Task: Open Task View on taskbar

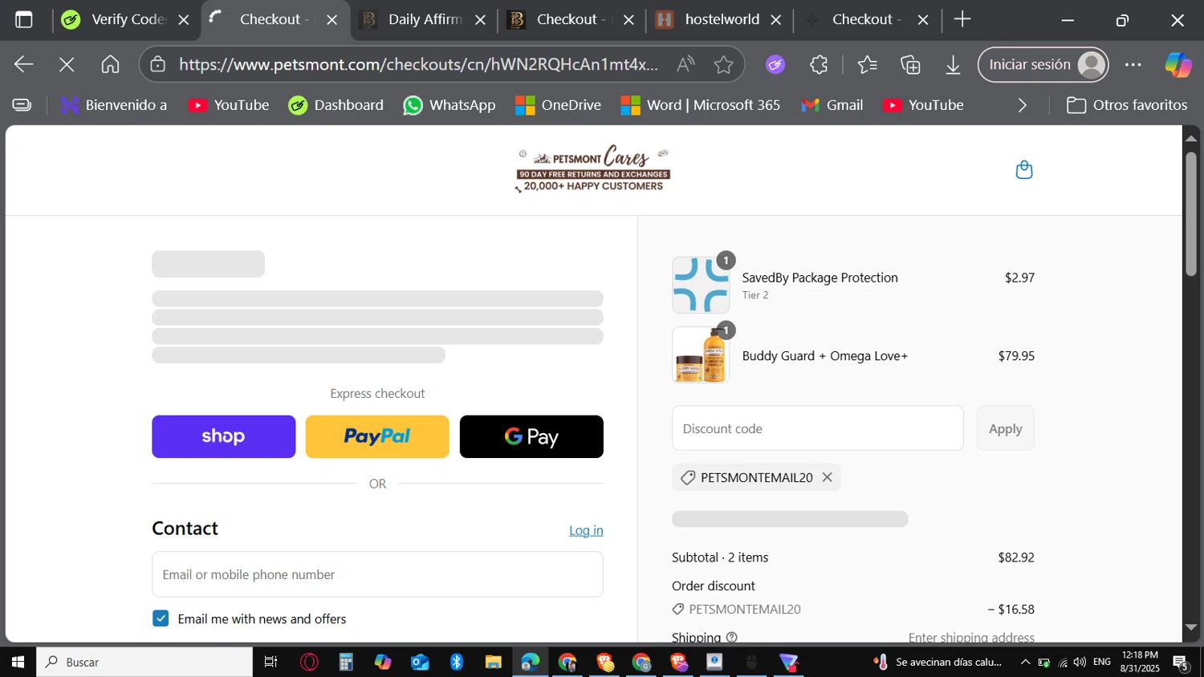Action: (x=270, y=662)
